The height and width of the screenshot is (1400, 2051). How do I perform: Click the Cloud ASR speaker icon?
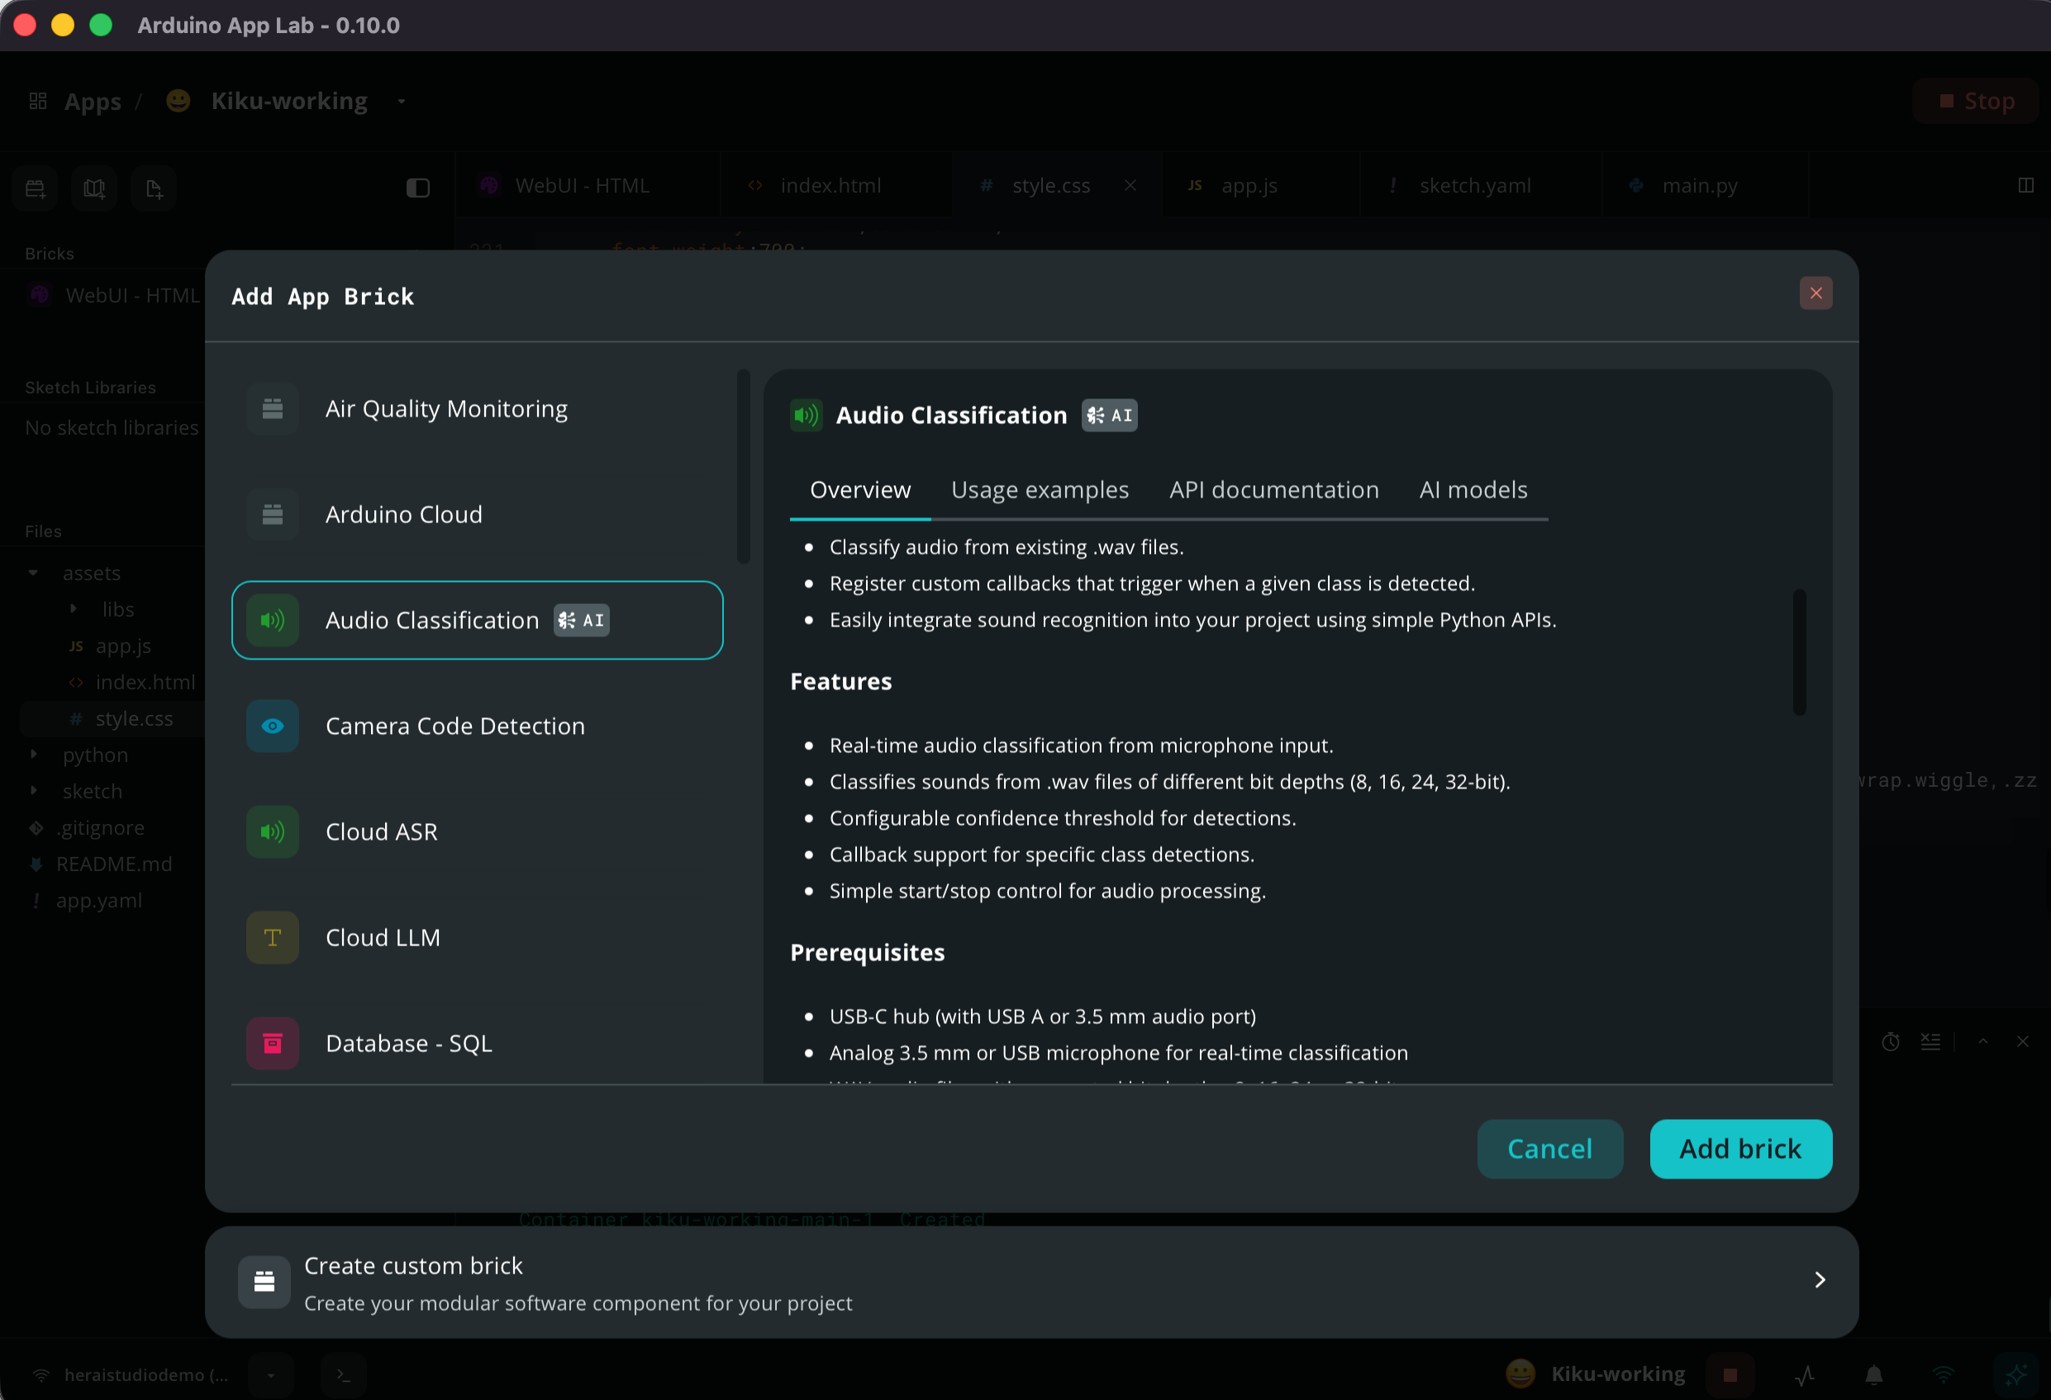(x=273, y=831)
